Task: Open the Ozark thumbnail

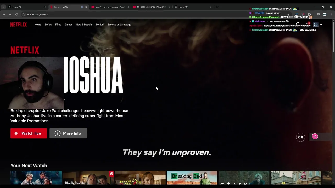Action: tap(244, 178)
